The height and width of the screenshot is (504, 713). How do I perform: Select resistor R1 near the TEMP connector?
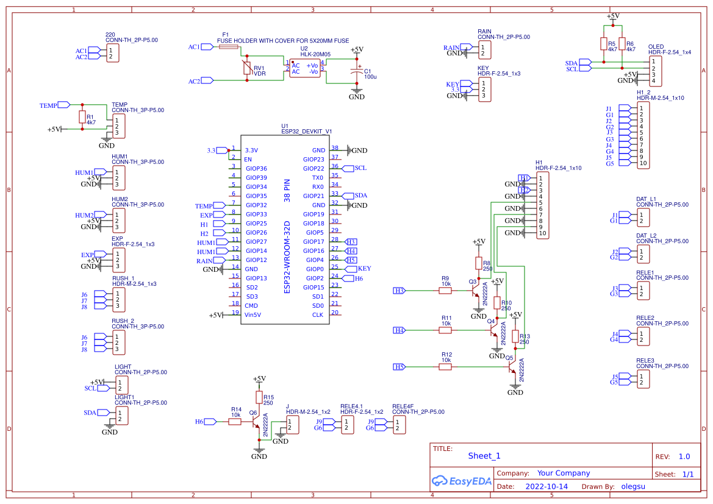pos(82,117)
